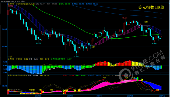170x97 pixels.
Task: Click the 2017/10 date marker
Action: click(x=99, y=96)
